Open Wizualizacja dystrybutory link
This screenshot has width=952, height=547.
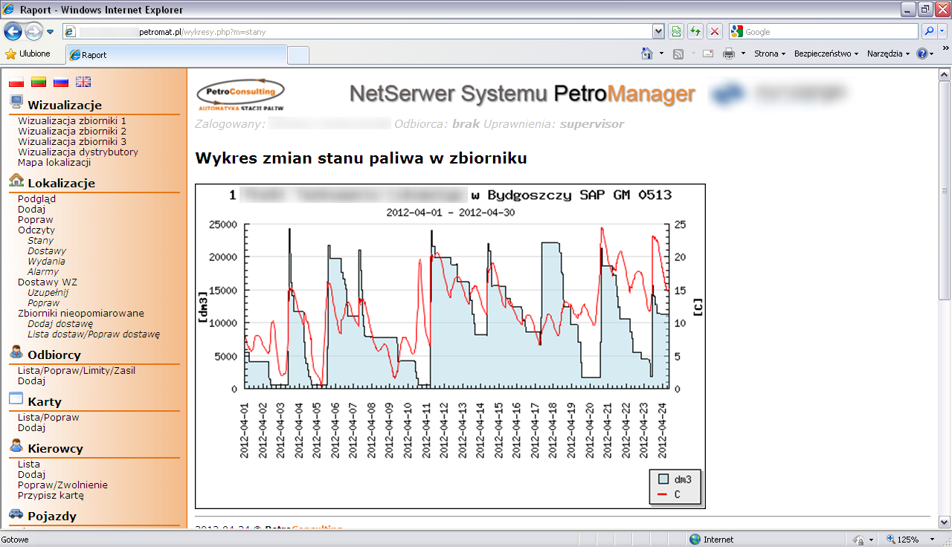tap(78, 152)
